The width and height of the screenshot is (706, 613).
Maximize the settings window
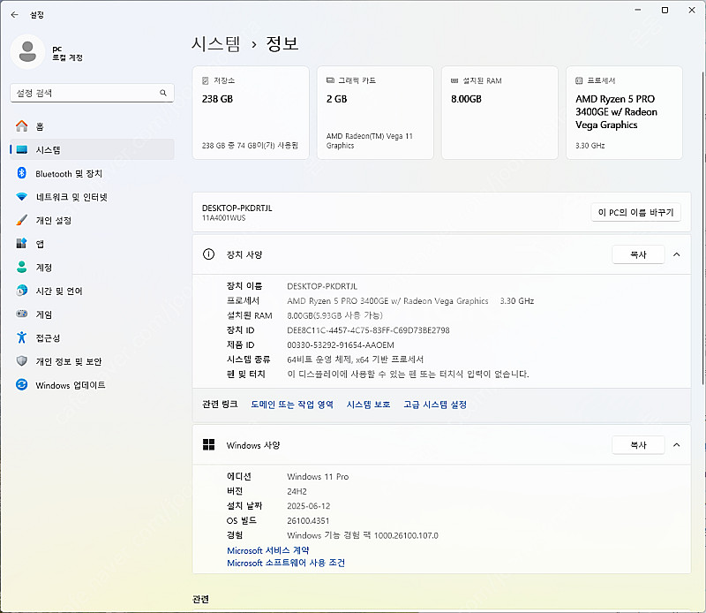pyautogui.click(x=665, y=10)
